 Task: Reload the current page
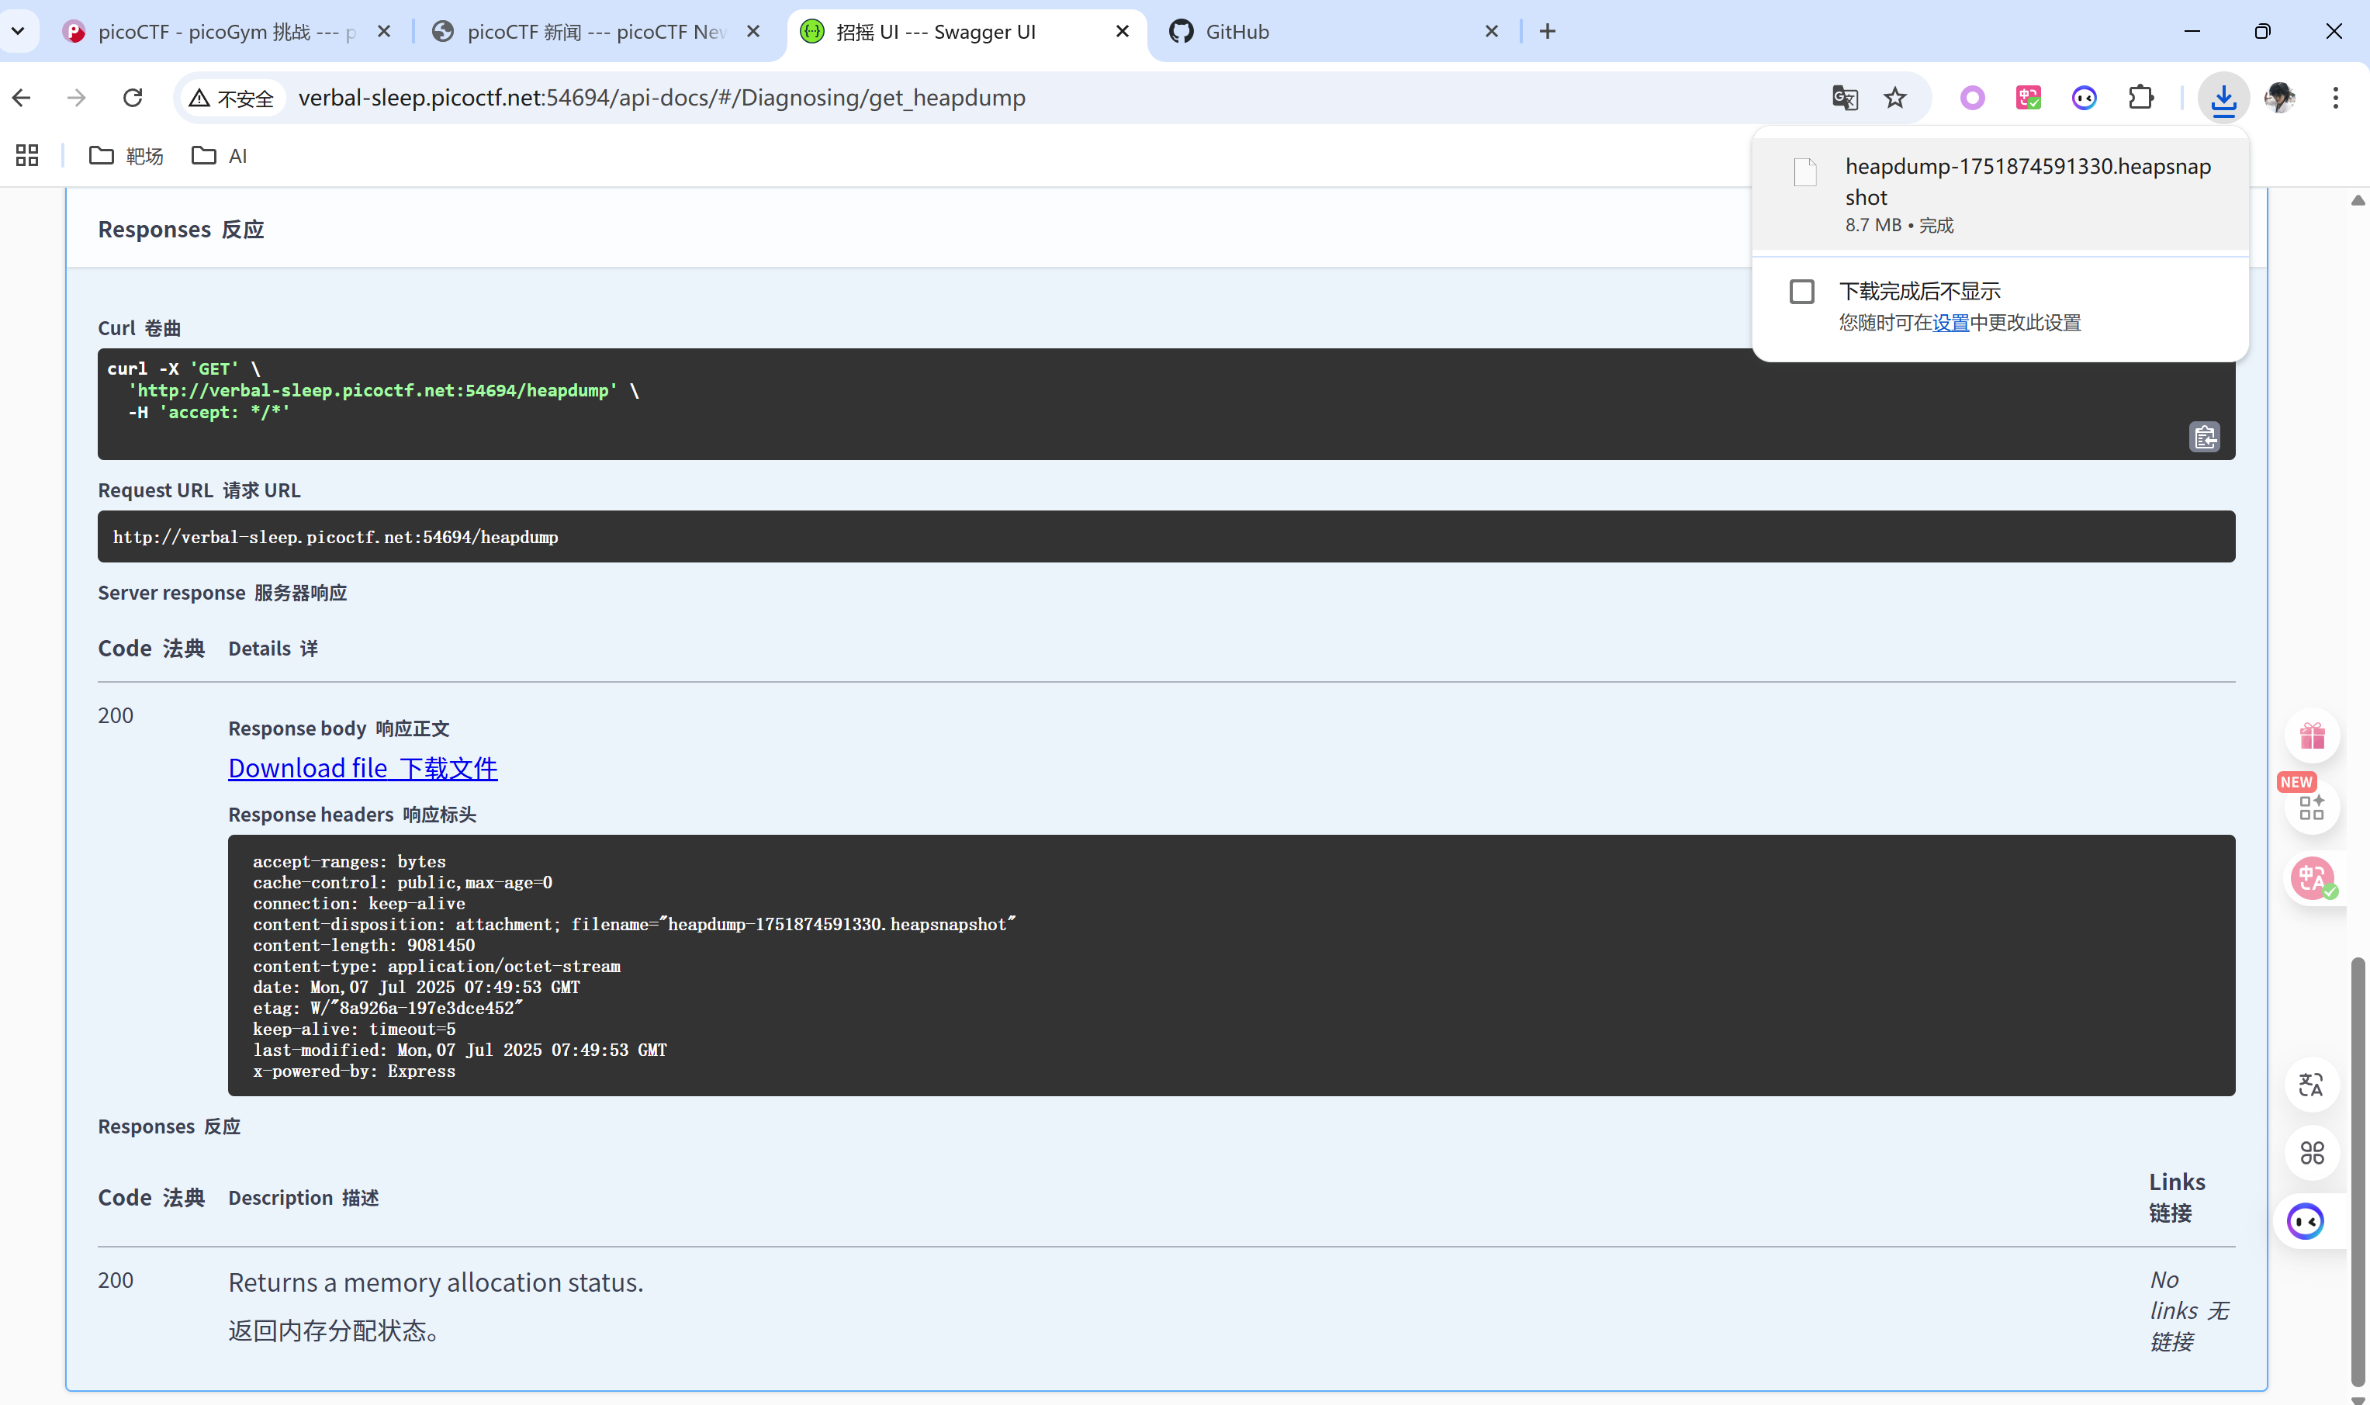133,98
